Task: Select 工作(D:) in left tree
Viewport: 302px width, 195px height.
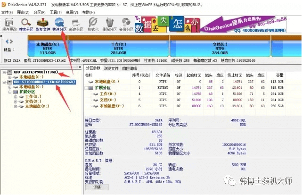Action: click(33, 96)
